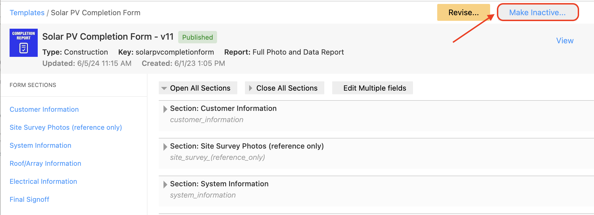The height and width of the screenshot is (215, 594).
Task: Click Section: Customer Information heading
Action: (223, 108)
